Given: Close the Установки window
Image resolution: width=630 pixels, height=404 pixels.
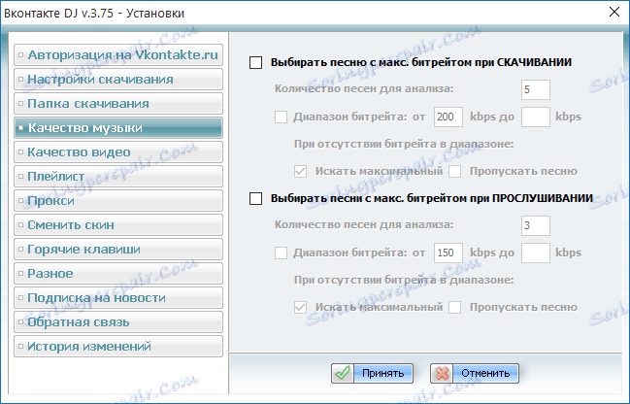Looking at the screenshot, I should pyautogui.click(x=614, y=12).
